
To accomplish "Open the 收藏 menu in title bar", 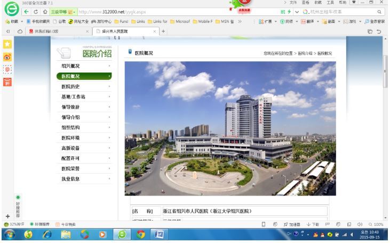I will (x=318, y=2).
